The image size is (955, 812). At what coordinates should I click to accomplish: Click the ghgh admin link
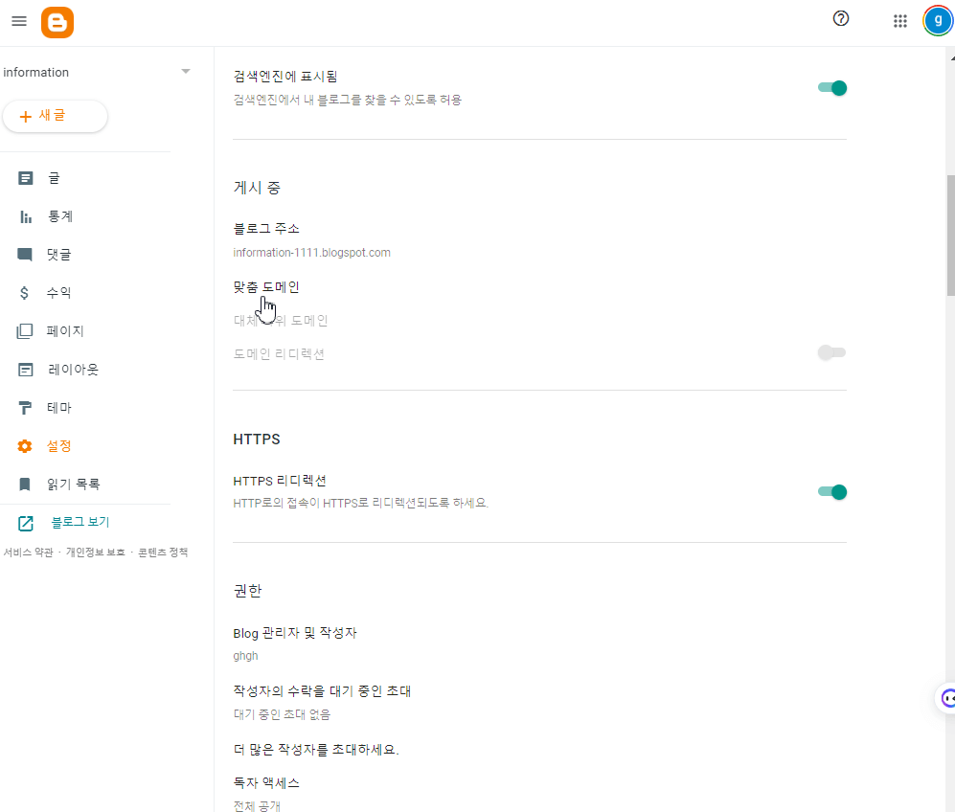pyautogui.click(x=245, y=655)
